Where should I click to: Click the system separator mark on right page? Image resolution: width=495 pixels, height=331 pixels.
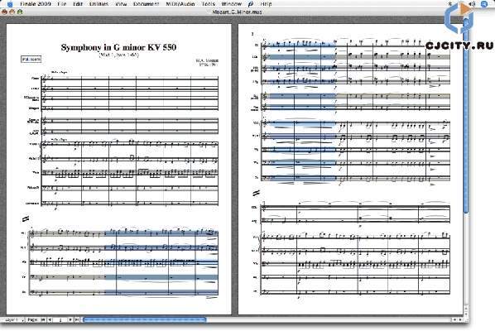256,193
